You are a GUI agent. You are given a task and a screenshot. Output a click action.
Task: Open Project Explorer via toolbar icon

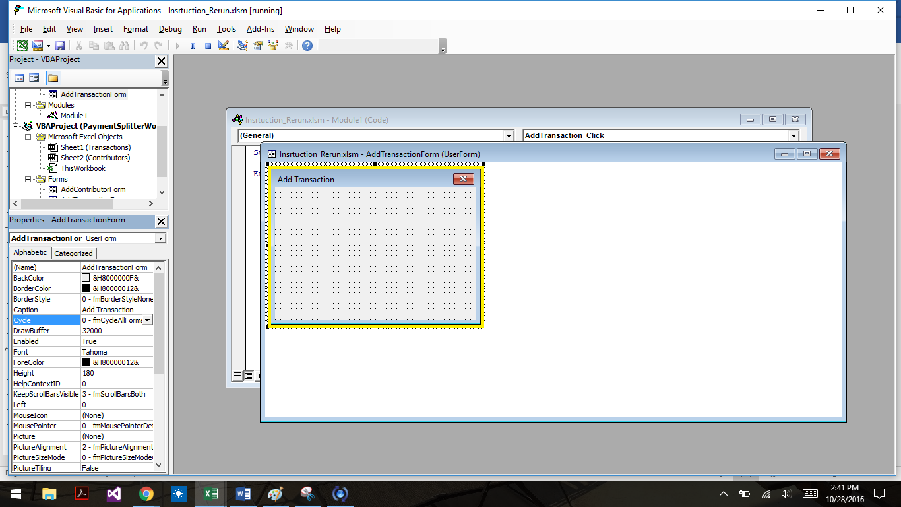coord(243,46)
